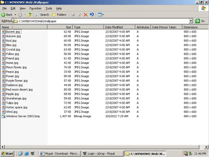
Task: Sort by the Name column header
Action: tap(24, 27)
